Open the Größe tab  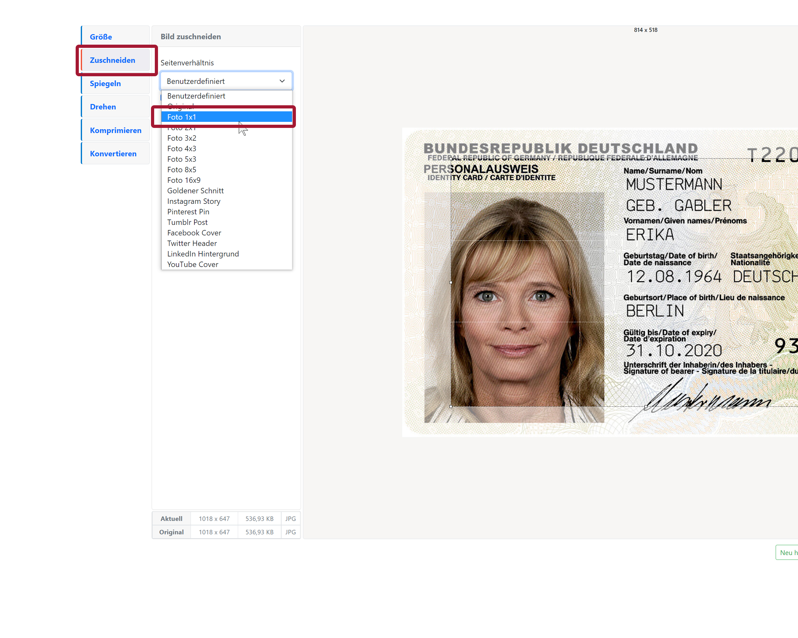101,37
